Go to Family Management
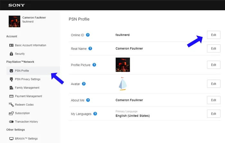The height and width of the screenshot is (143, 225). 27,88
